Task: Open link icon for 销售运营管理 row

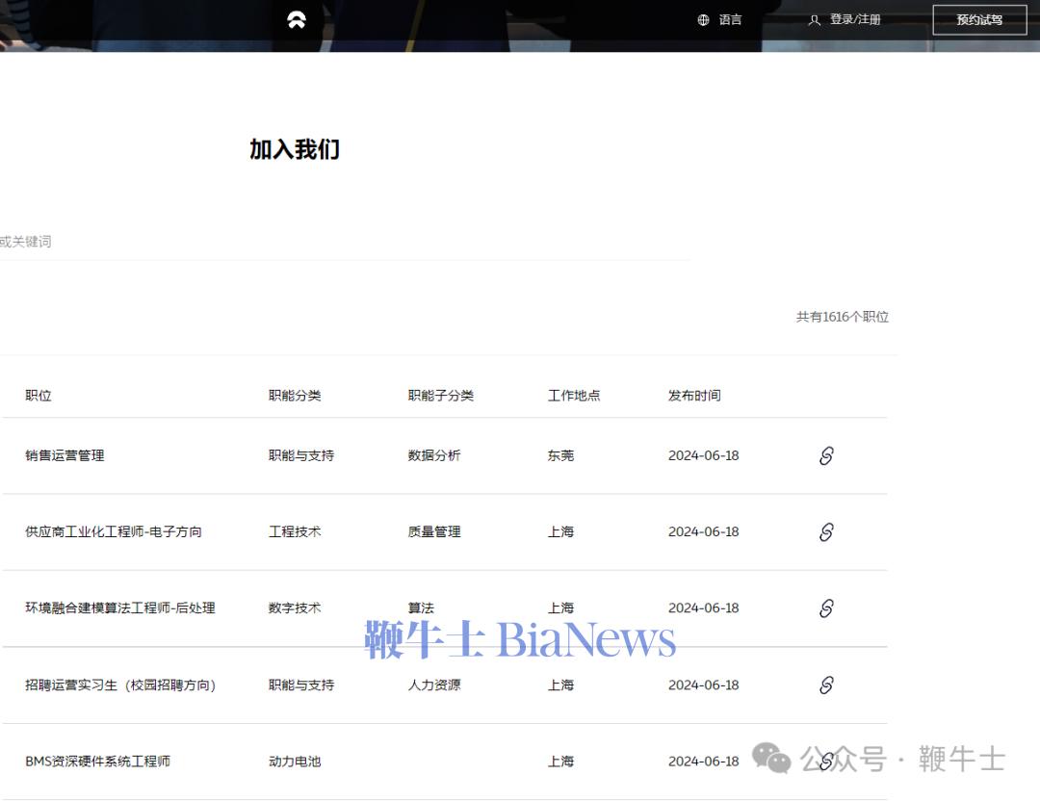Action: pos(826,455)
